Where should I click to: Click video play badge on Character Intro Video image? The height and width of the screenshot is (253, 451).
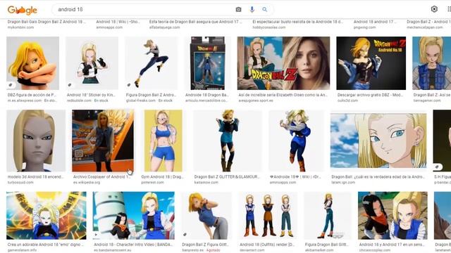click(x=97, y=235)
